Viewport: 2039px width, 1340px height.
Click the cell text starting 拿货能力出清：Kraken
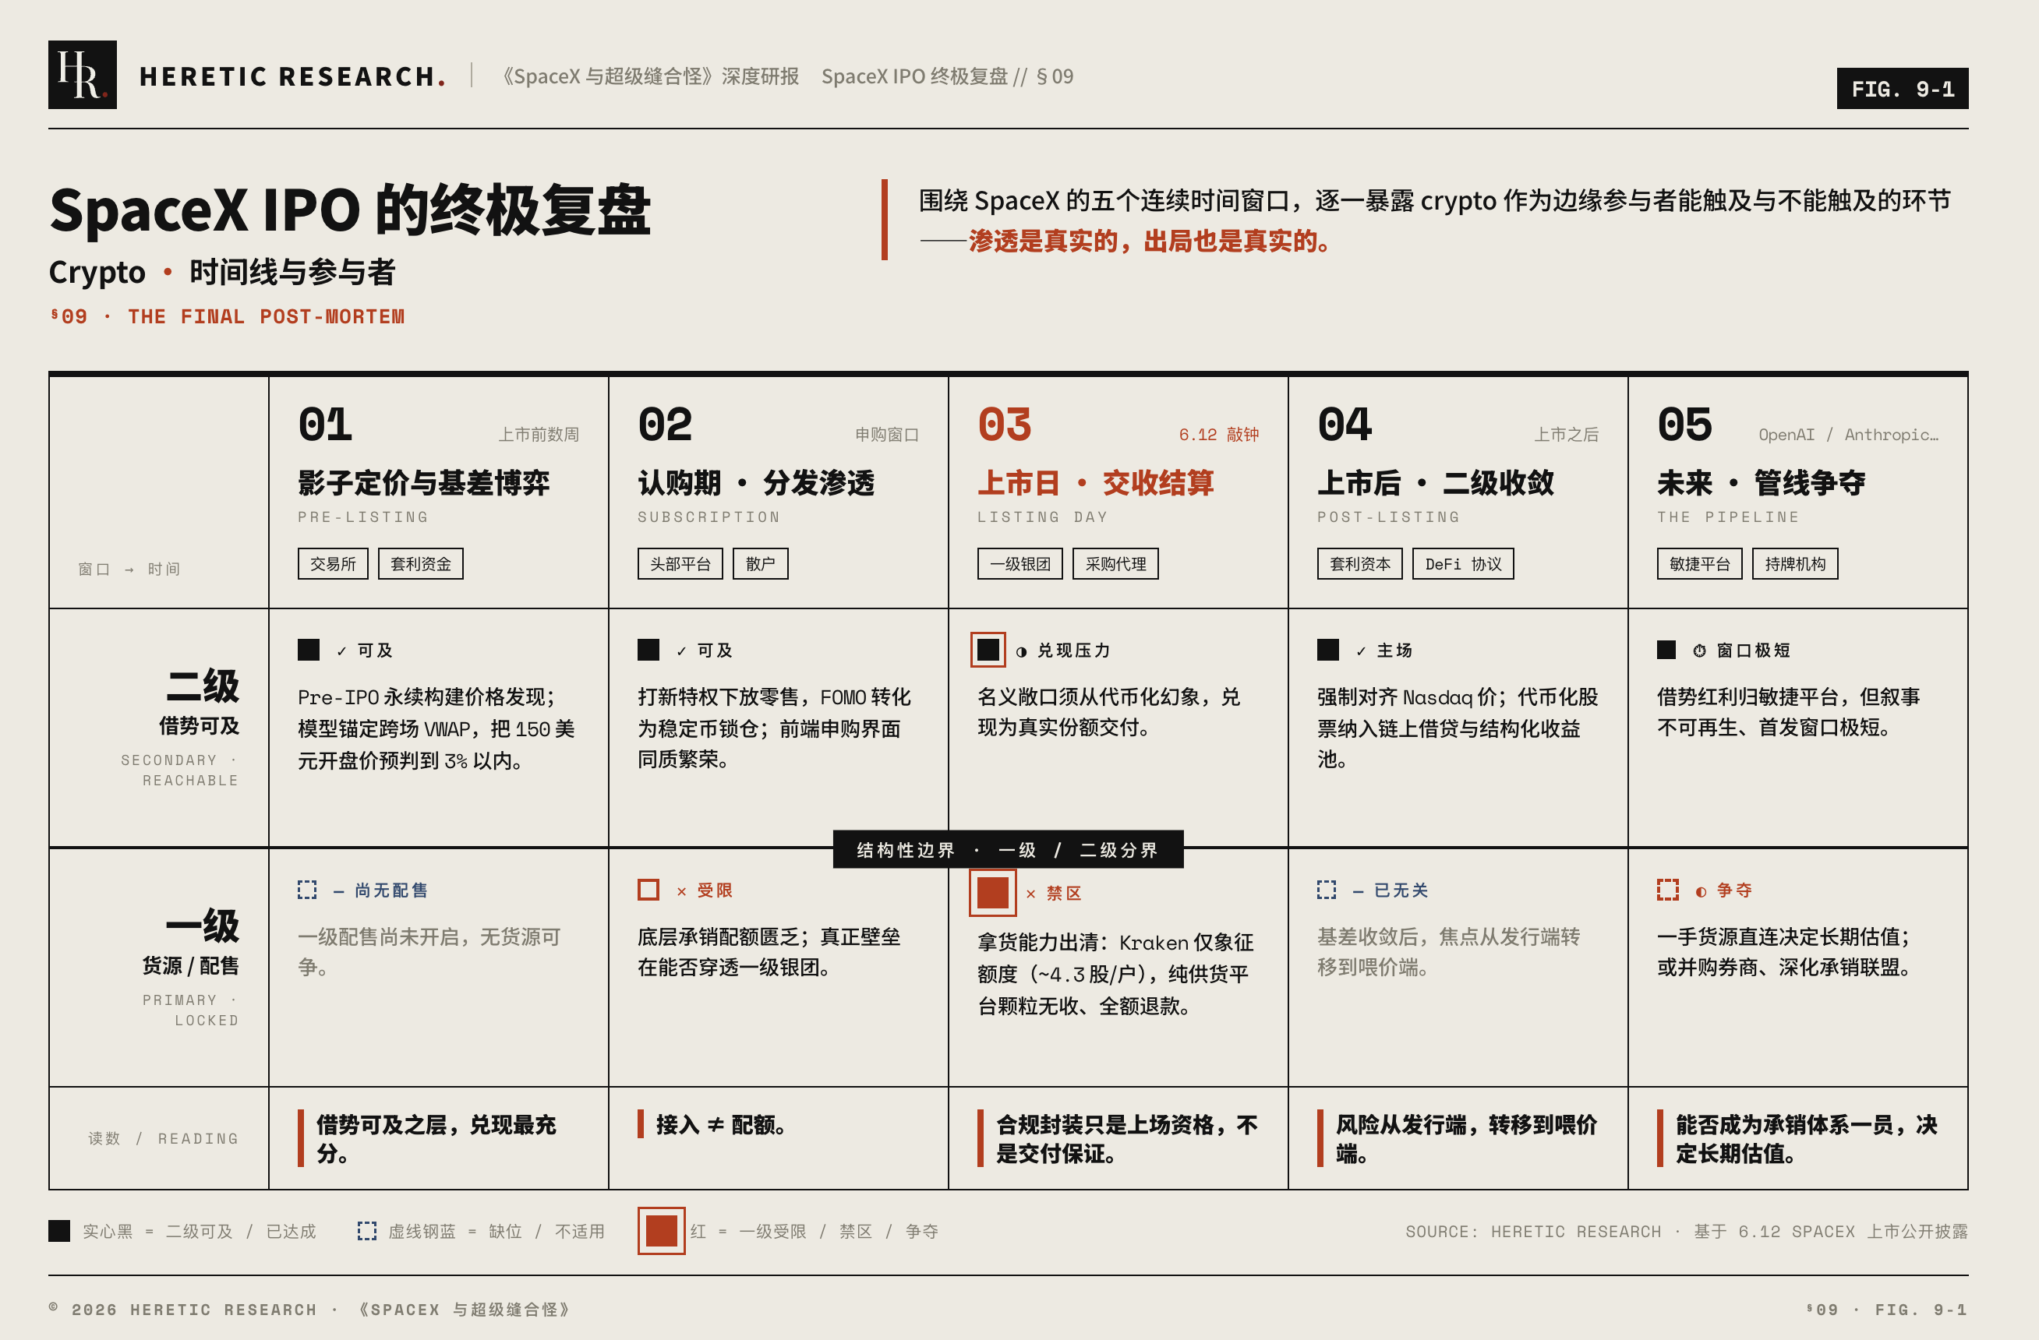tap(1115, 974)
